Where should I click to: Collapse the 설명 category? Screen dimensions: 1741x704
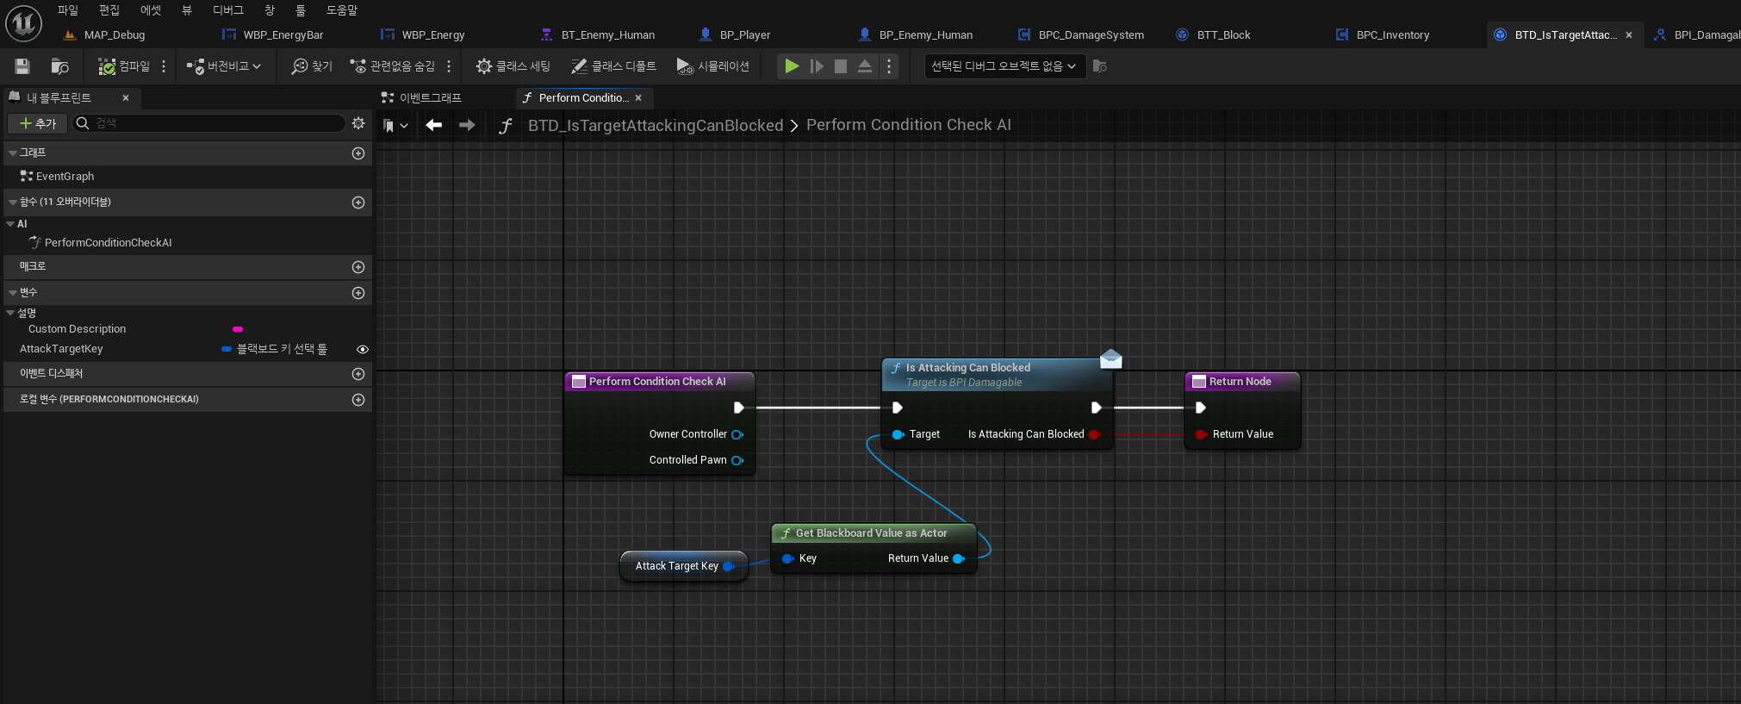click(x=10, y=313)
